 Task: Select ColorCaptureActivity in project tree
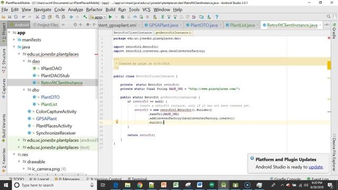coord(56,111)
